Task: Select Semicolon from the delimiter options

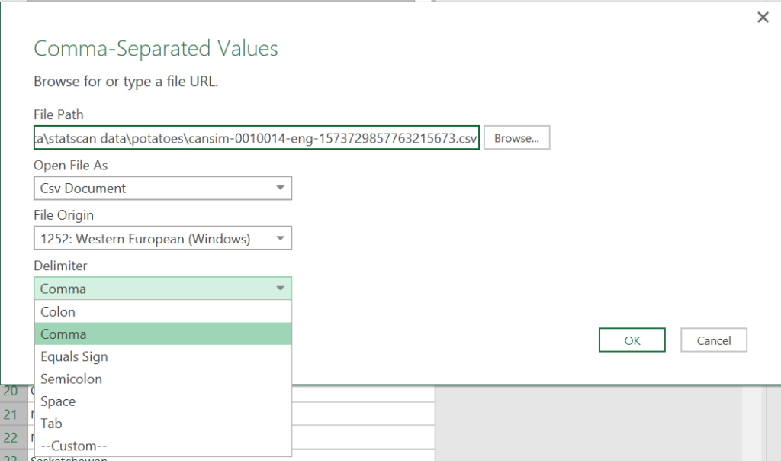Action: pos(162,379)
